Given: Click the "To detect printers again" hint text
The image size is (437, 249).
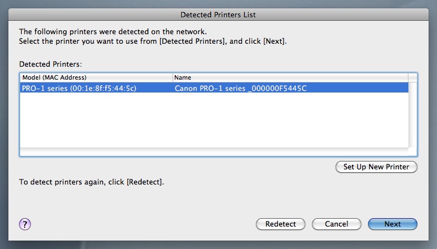Looking at the screenshot, I should point(91,182).
